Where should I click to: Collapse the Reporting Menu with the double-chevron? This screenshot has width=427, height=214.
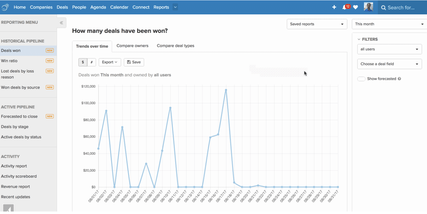(x=61, y=23)
